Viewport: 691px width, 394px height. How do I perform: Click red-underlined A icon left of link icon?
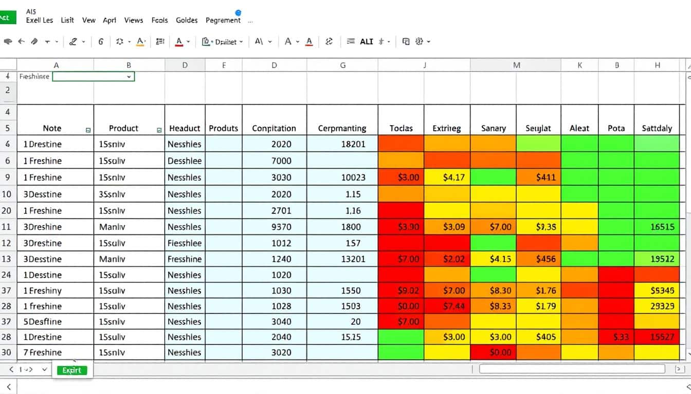tap(309, 42)
